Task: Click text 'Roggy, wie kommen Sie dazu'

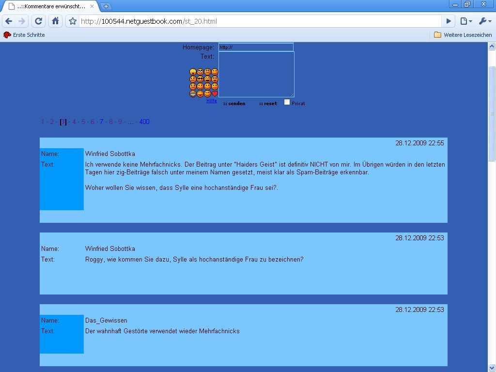Action: click(128, 260)
